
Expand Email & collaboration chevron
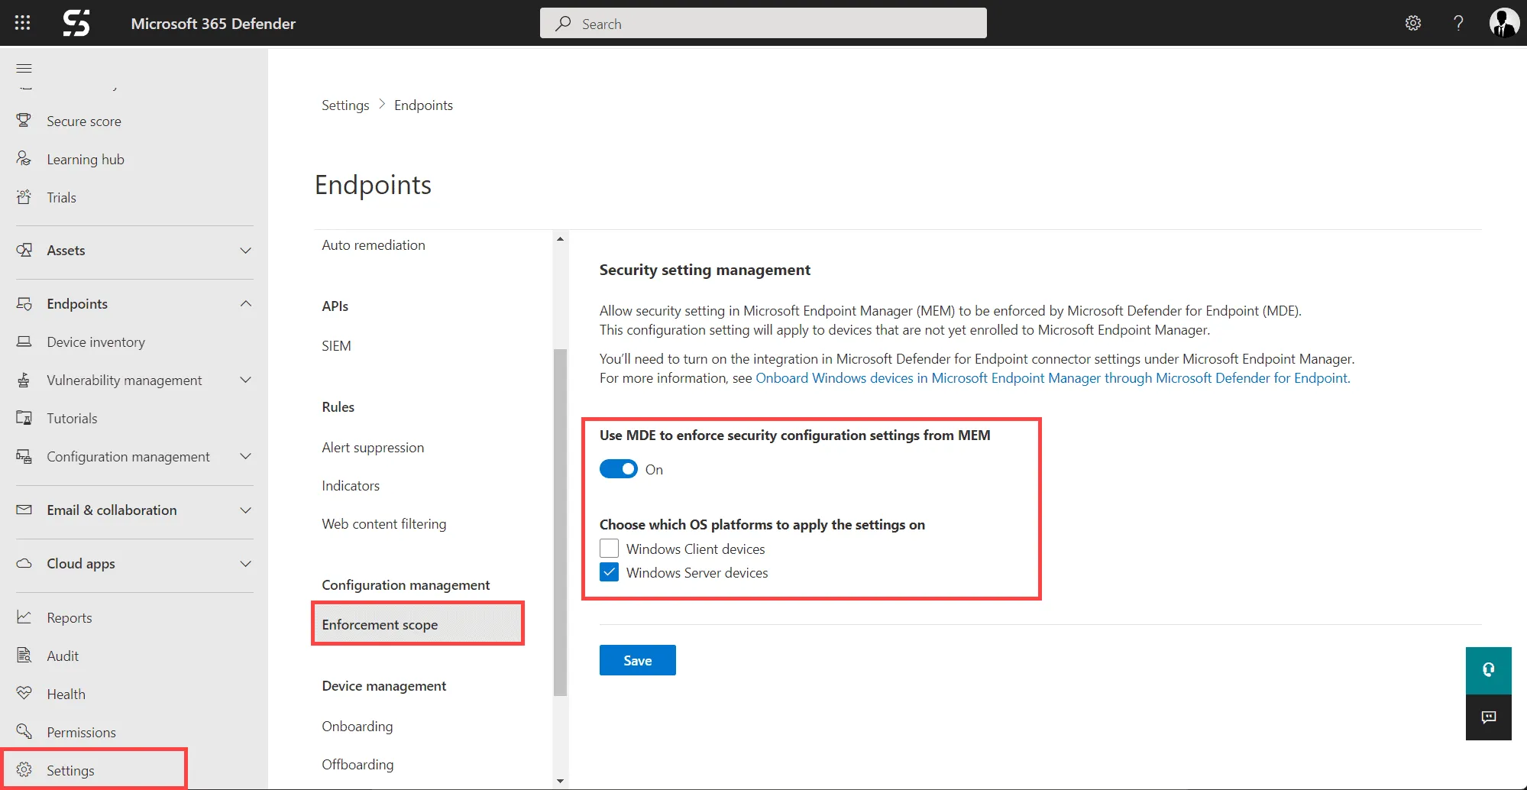245,510
